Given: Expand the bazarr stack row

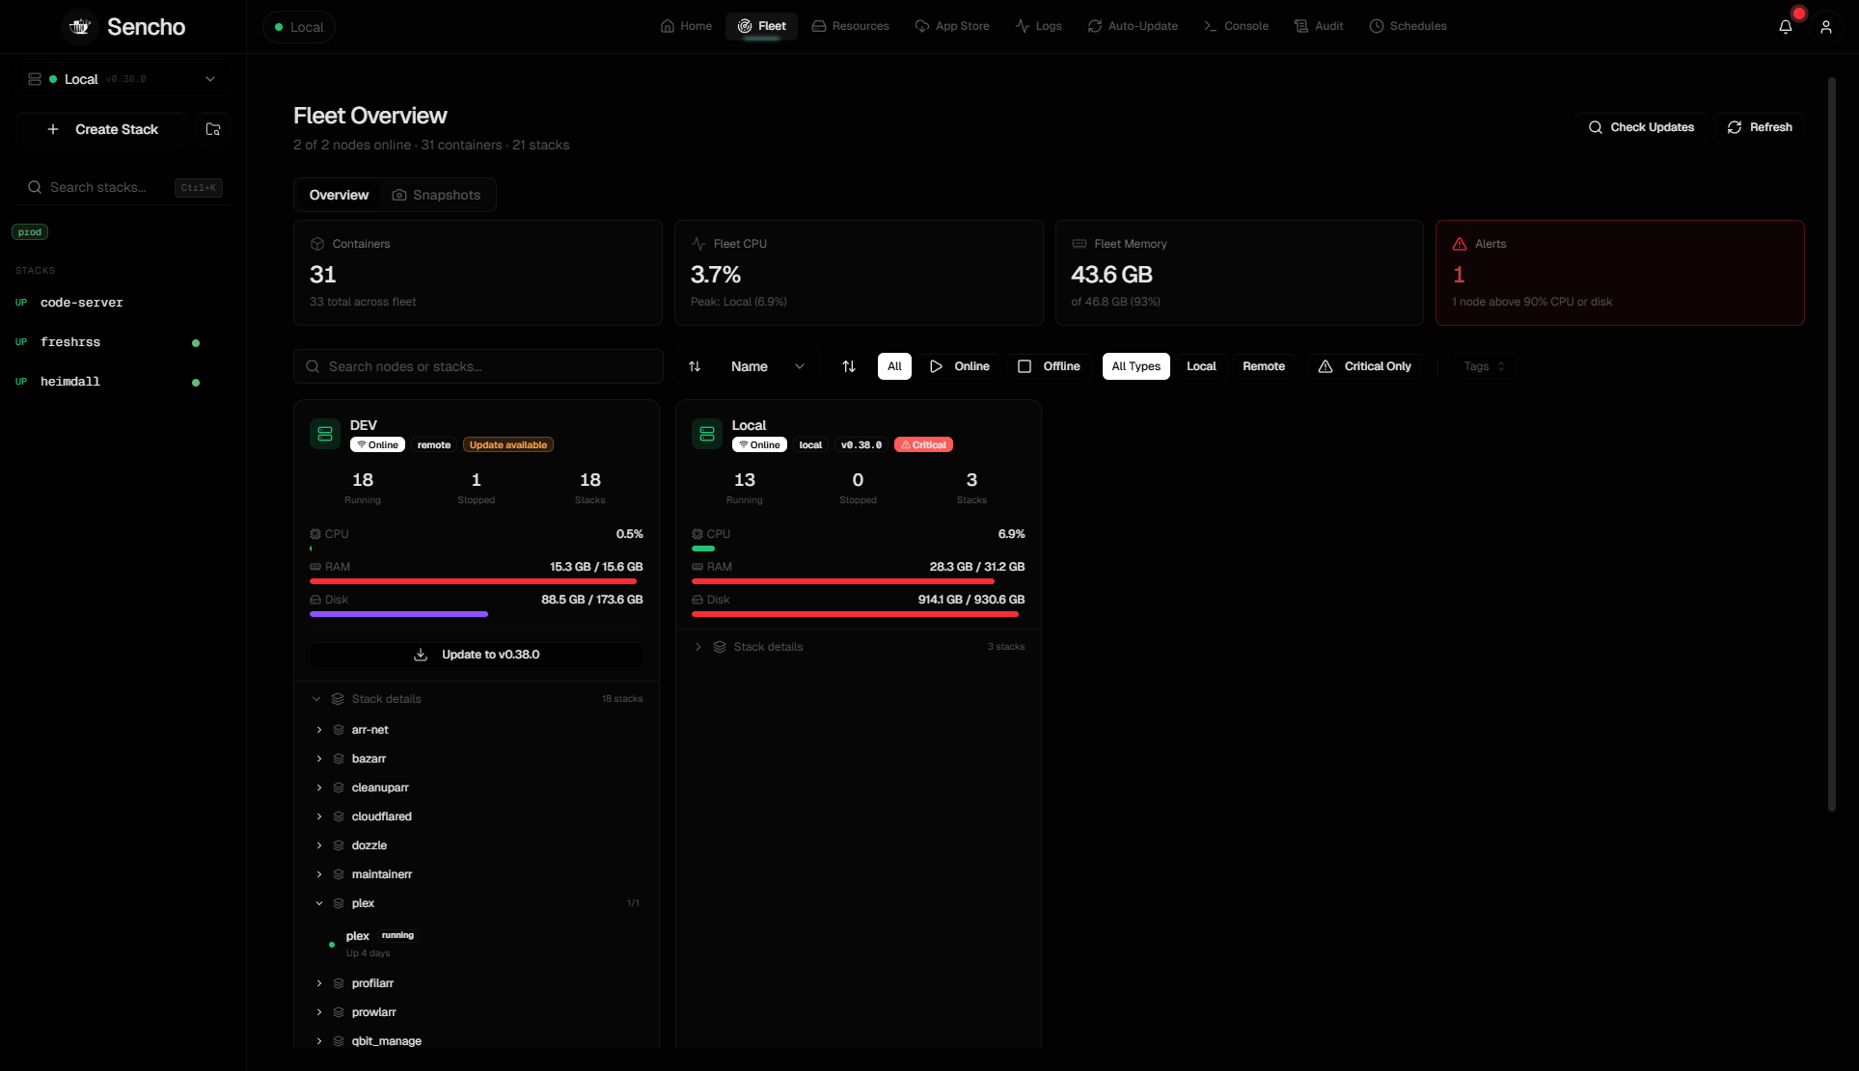Looking at the screenshot, I should pyautogui.click(x=478, y=759).
